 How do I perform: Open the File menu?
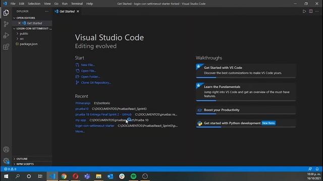(13, 4)
